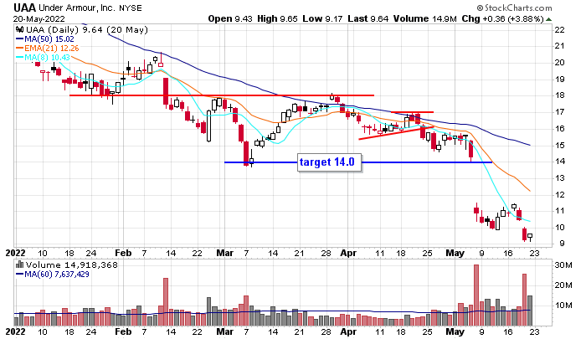Click the candlestick icon beside UAA (Daily)

click(20, 29)
